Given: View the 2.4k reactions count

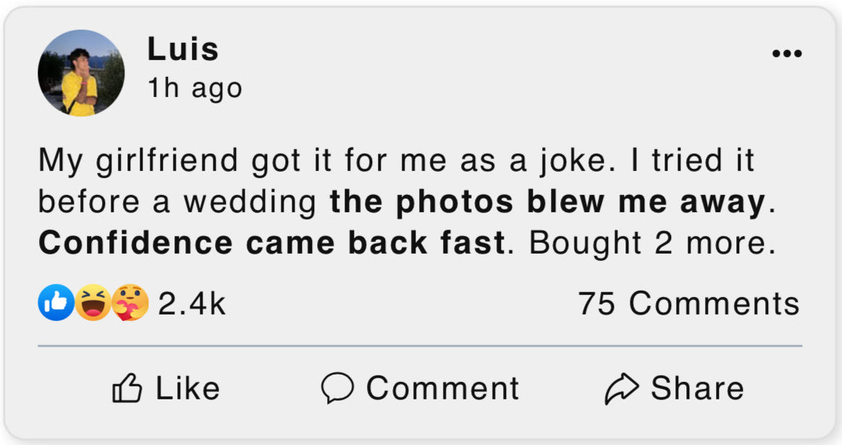Looking at the screenshot, I should [192, 304].
